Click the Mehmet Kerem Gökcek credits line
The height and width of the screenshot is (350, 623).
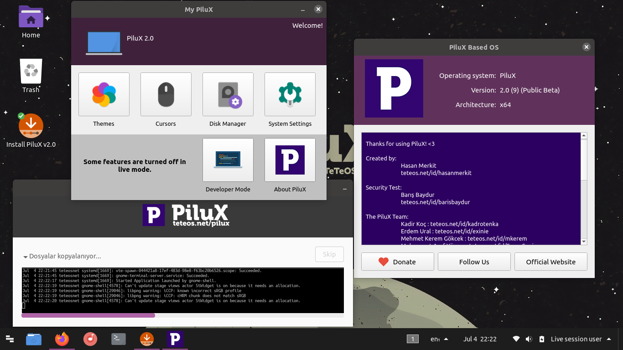pyautogui.click(x=464, y=238)
